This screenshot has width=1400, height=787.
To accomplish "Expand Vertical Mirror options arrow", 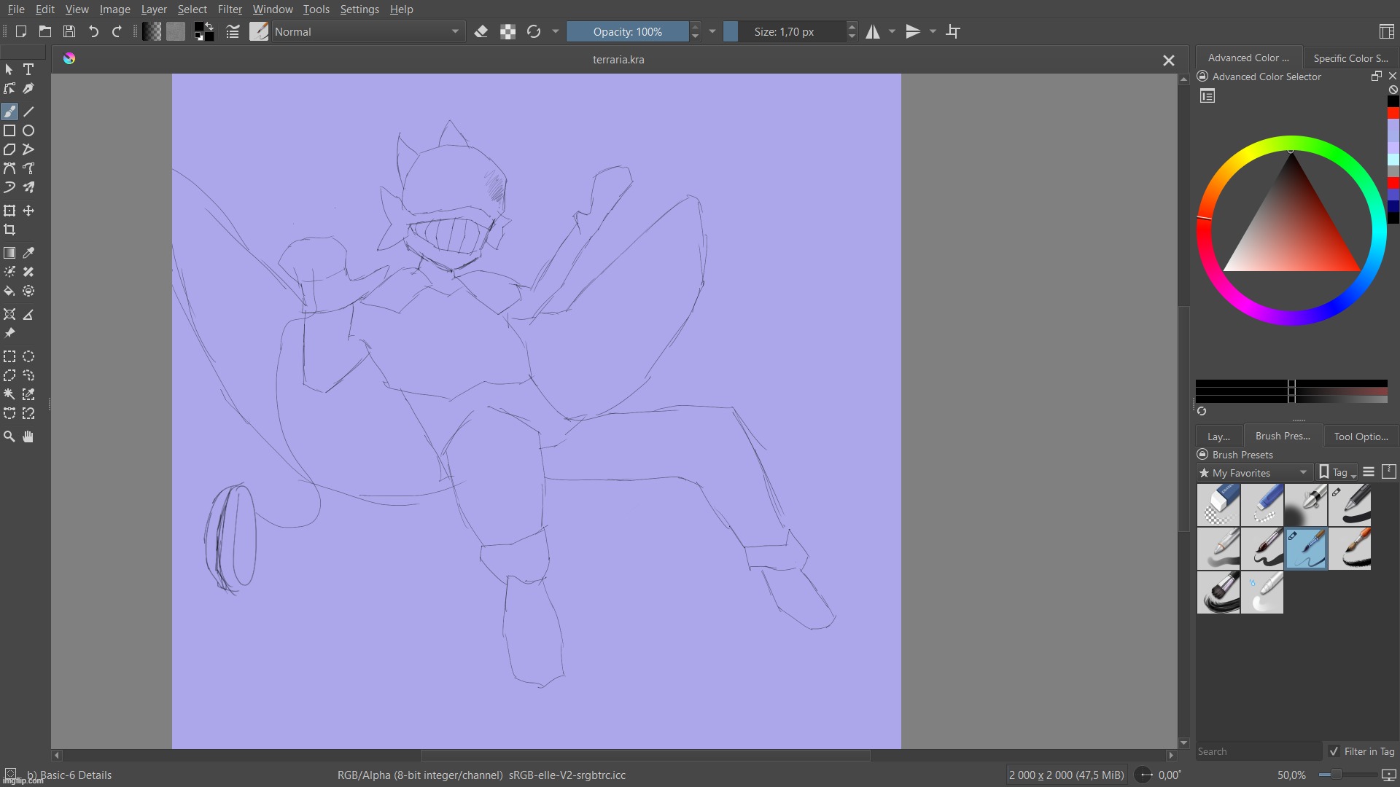I will point(933,31).
